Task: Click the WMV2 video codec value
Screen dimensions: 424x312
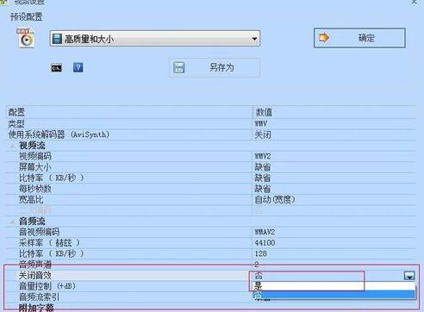Action: (263, 156)
